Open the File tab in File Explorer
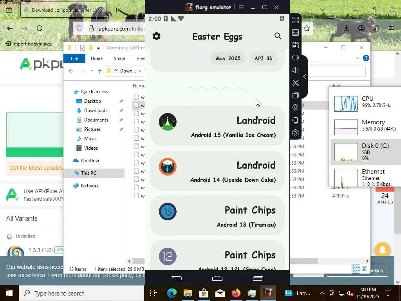This screenshot has height=301, width=401. coord(74,58)
